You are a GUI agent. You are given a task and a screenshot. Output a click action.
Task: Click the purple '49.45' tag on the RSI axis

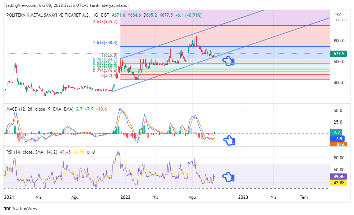[338, 176]
